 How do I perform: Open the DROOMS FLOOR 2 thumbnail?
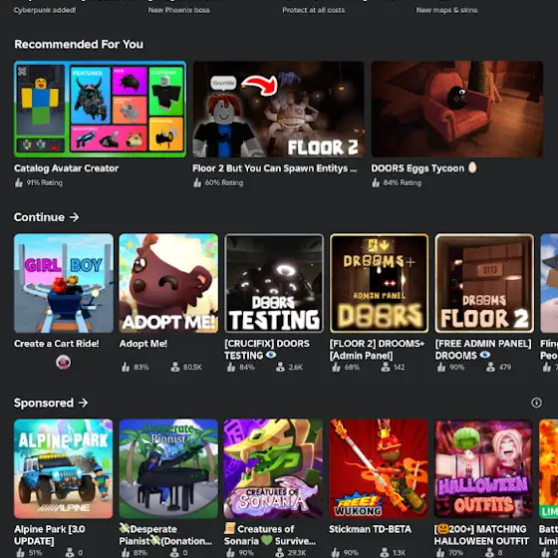coord(484,283)
